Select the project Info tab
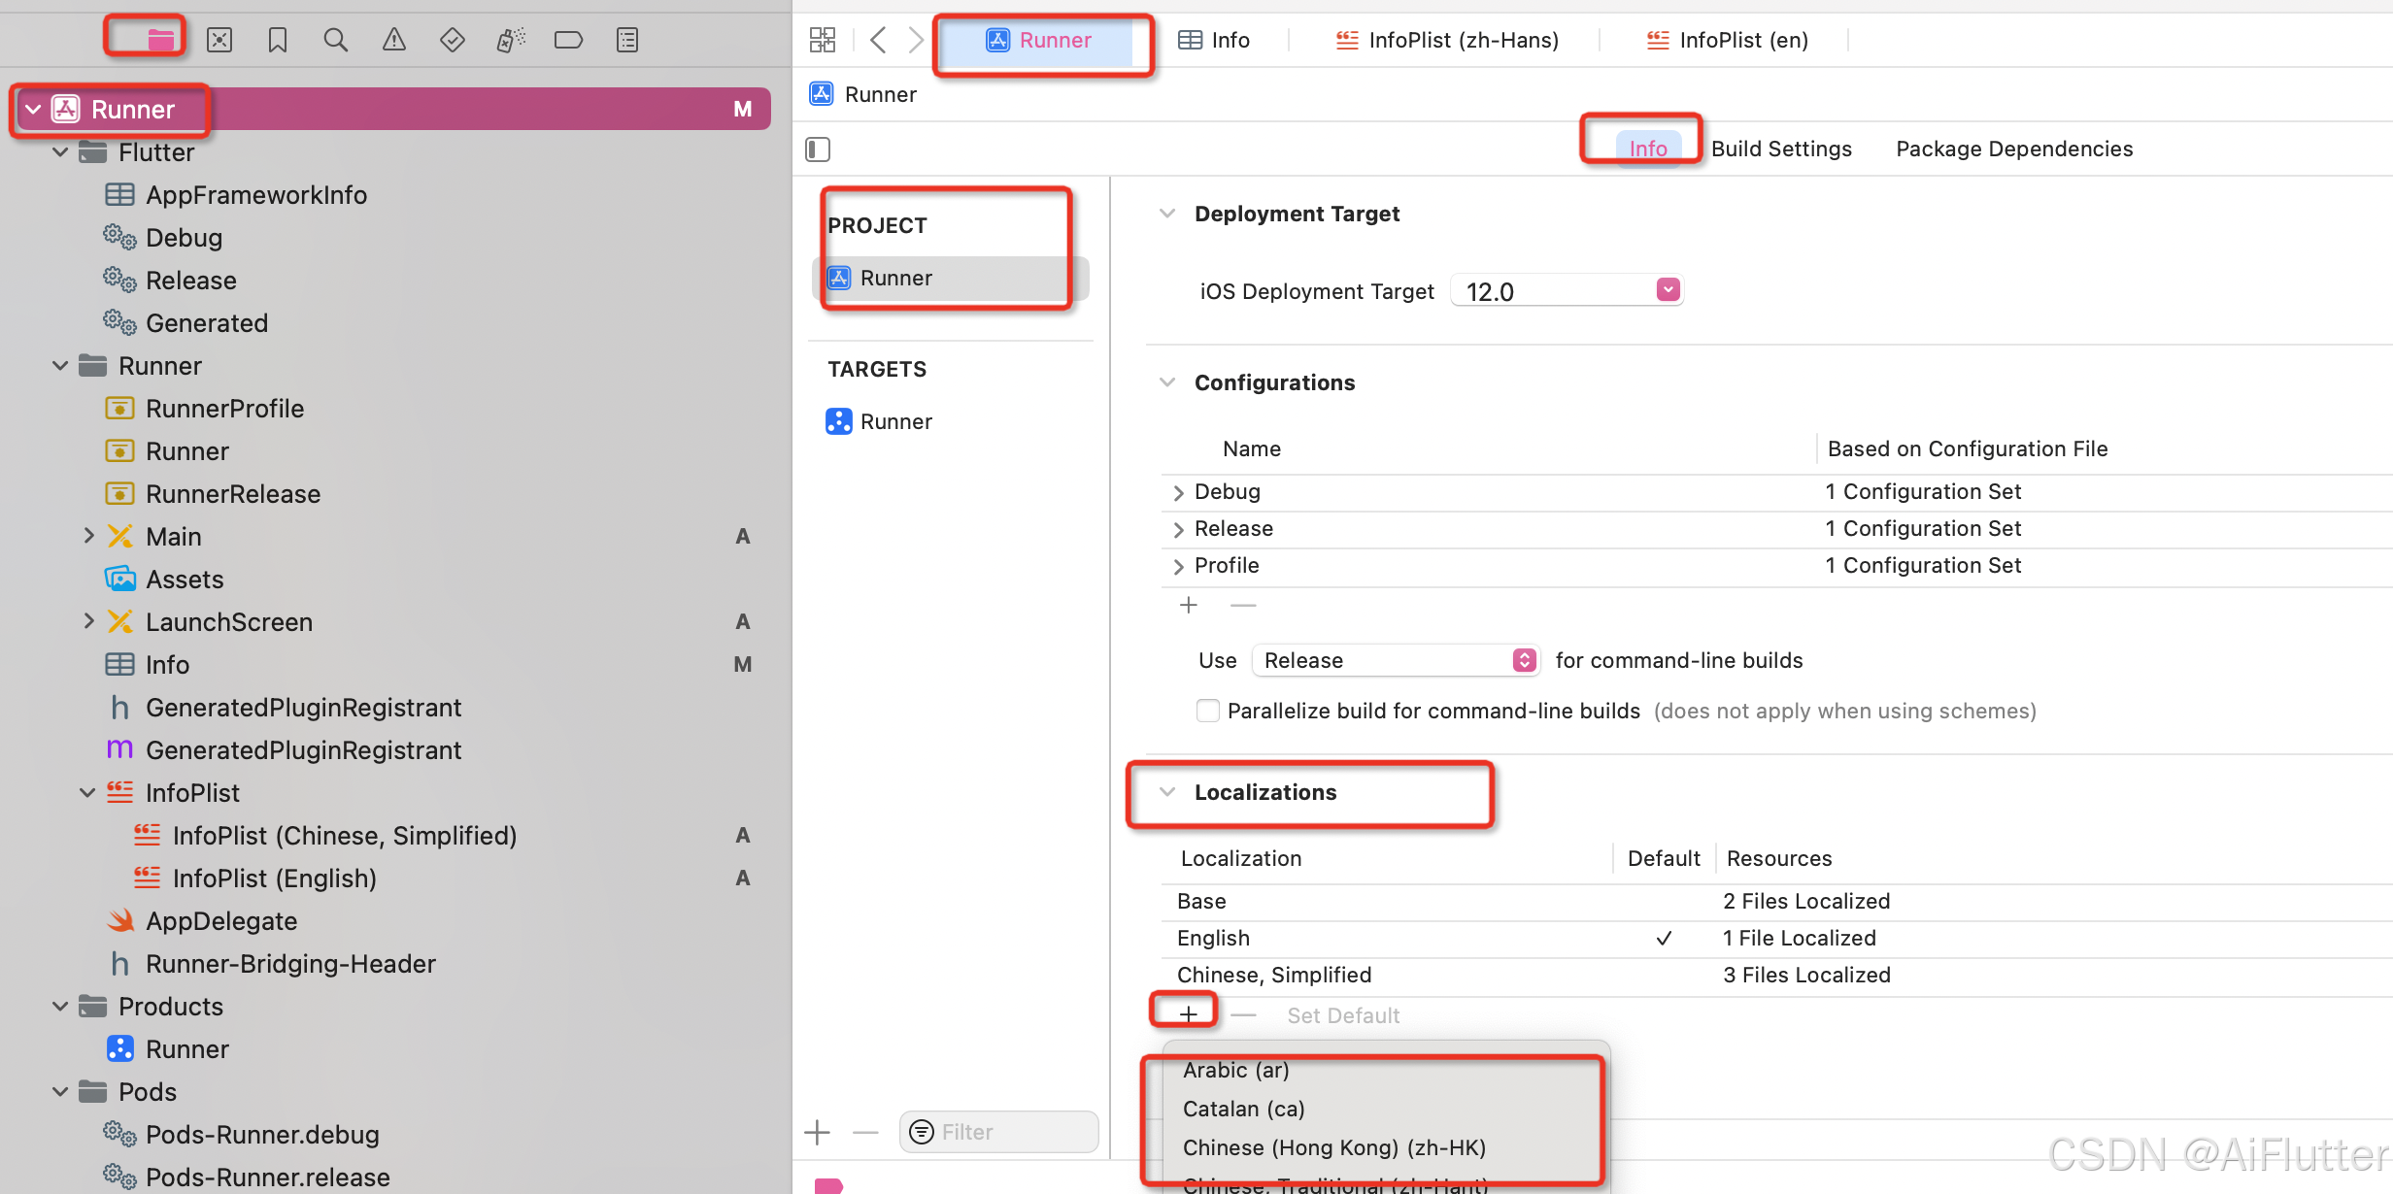The width and height of the screenshot is (2393, 1194). pyautogui.click(x=1648, y=149)
